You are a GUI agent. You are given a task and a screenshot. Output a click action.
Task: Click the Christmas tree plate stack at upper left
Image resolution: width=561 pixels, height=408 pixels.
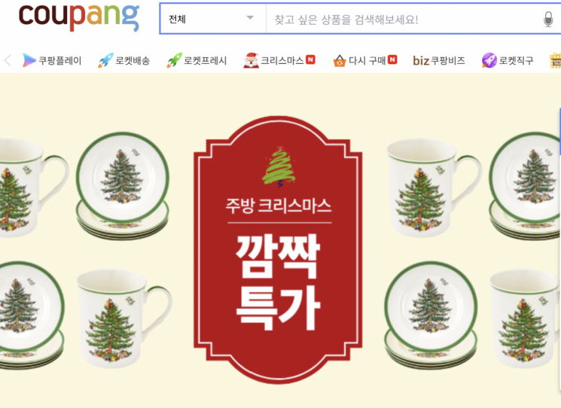pyautogui.click(x=122, y=186)
